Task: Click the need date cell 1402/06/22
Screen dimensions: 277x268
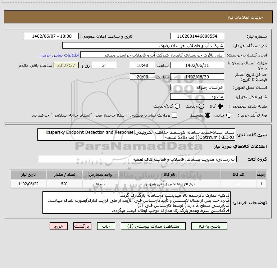Action: click(x=28, y=184)
